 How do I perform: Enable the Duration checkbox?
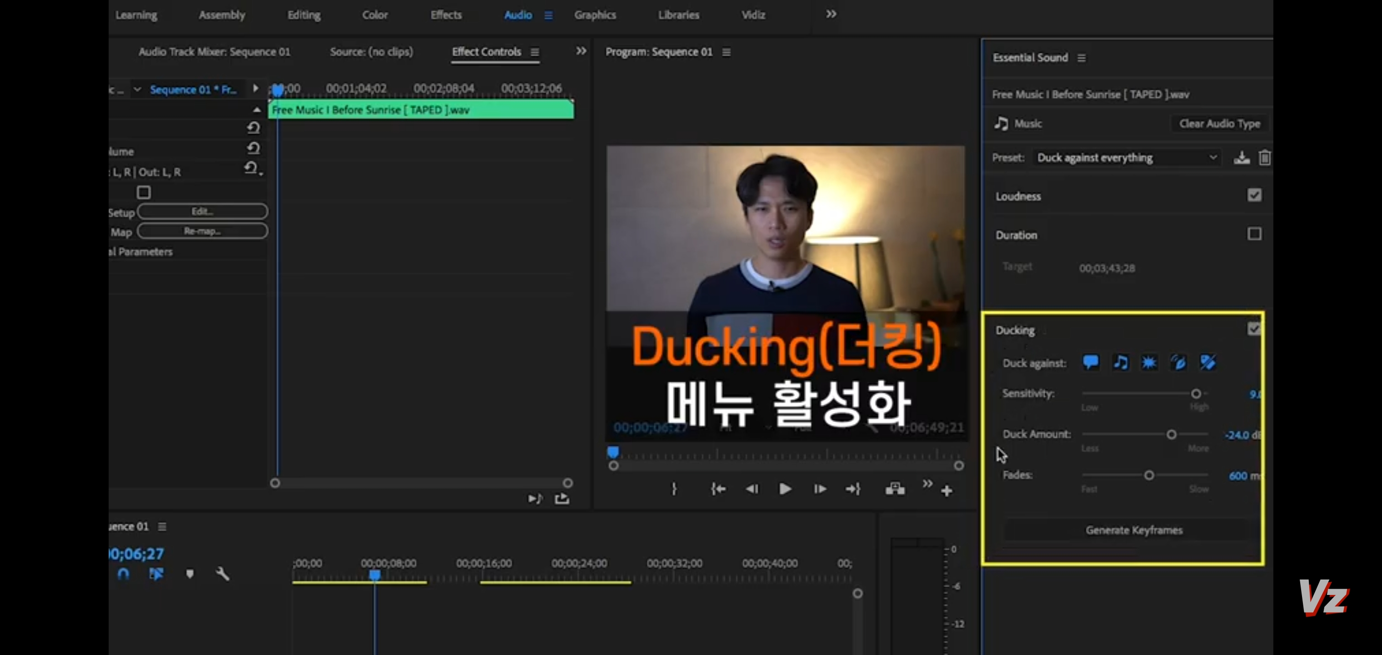(1254, 234)
